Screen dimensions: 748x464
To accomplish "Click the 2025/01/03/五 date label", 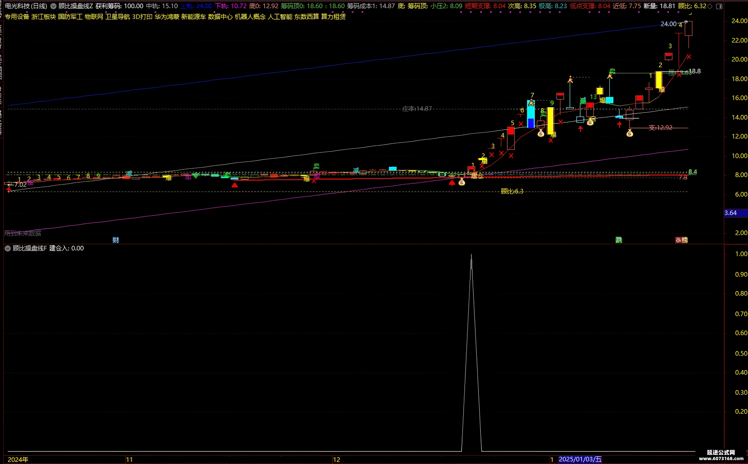I will (x=580, y=459).
